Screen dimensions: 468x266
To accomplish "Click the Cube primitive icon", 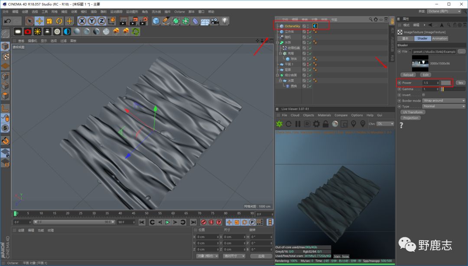I will 156,21.
